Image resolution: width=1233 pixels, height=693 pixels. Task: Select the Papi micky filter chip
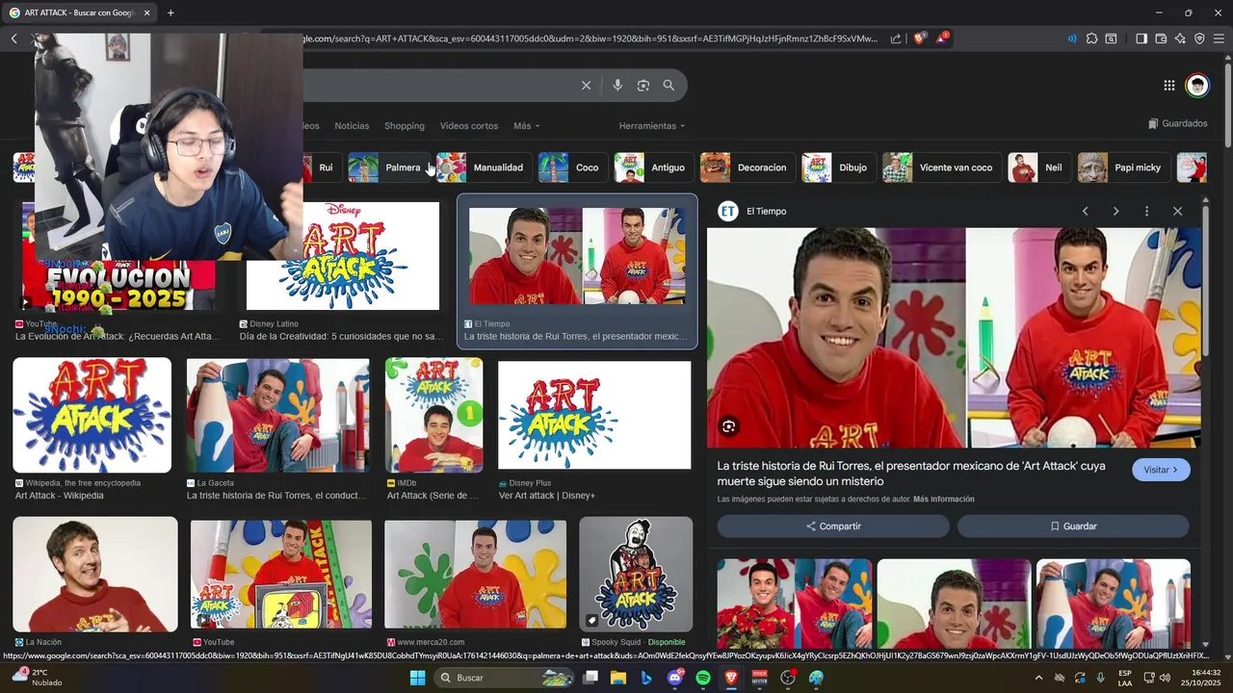point(1124,167)
